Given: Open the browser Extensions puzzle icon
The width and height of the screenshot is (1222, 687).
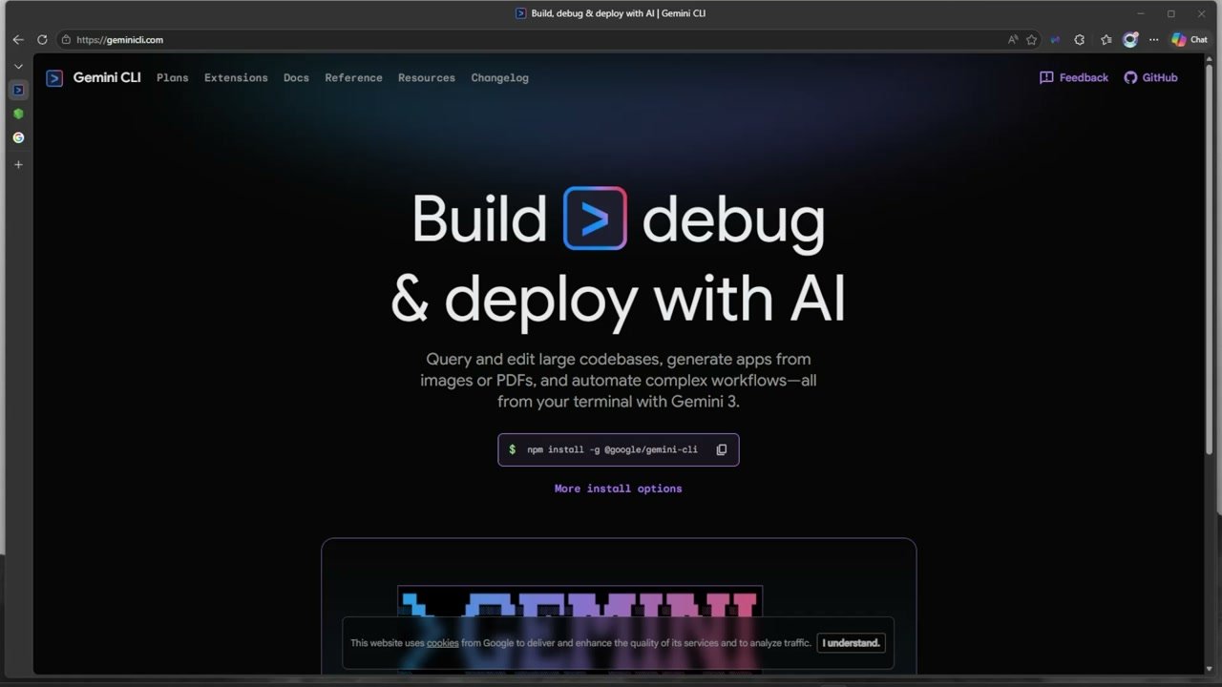Looking at the screenshot, I should tap(1080, 40).
